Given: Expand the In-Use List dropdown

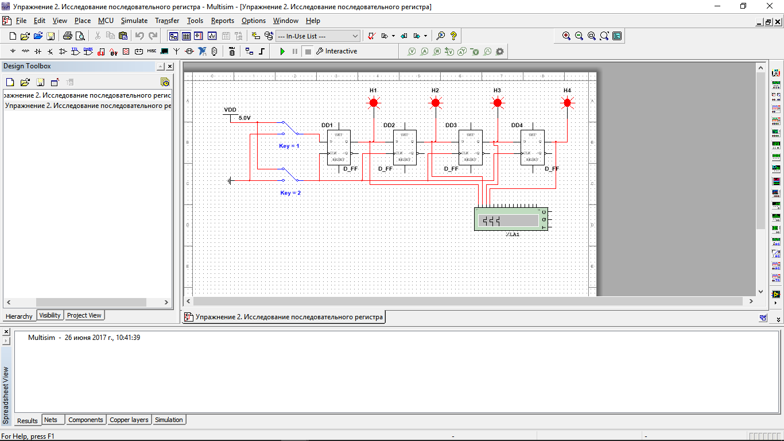Looking at the screenshot, I should (x=355, y=36).
